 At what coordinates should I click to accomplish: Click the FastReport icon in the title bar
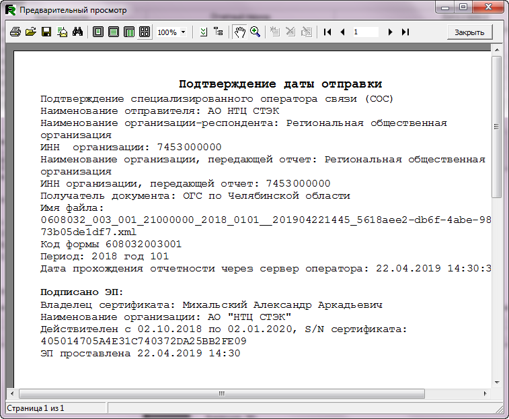(11, 10)
